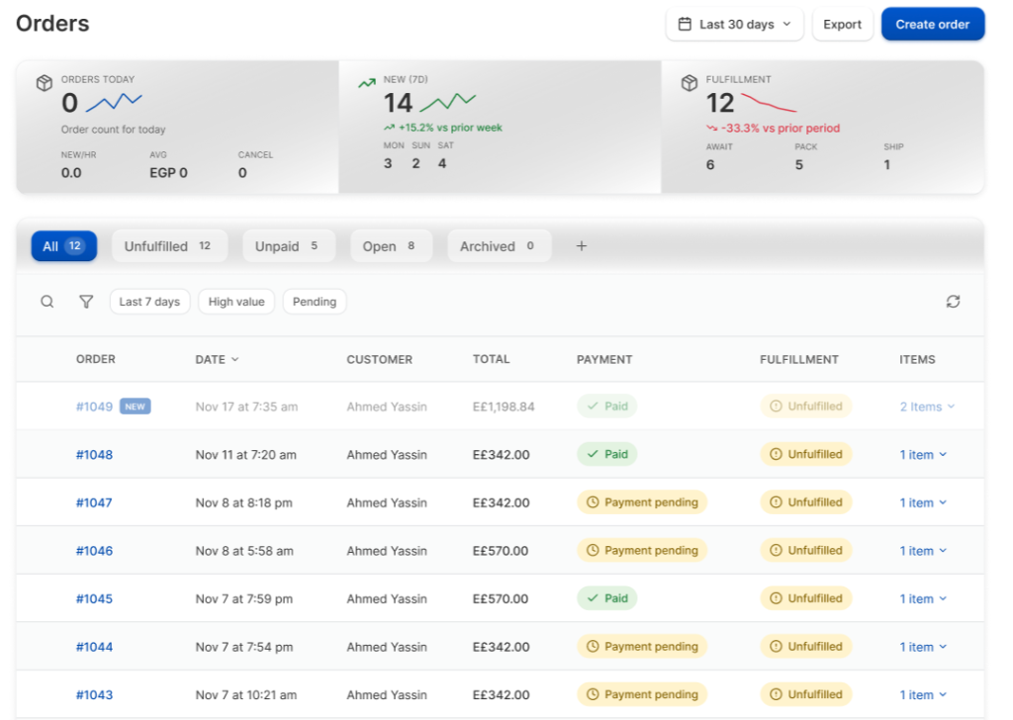Click the Date column sort chevron
Image resolution: width=1013 pixels, height=720 pixels.
[234, 359]
